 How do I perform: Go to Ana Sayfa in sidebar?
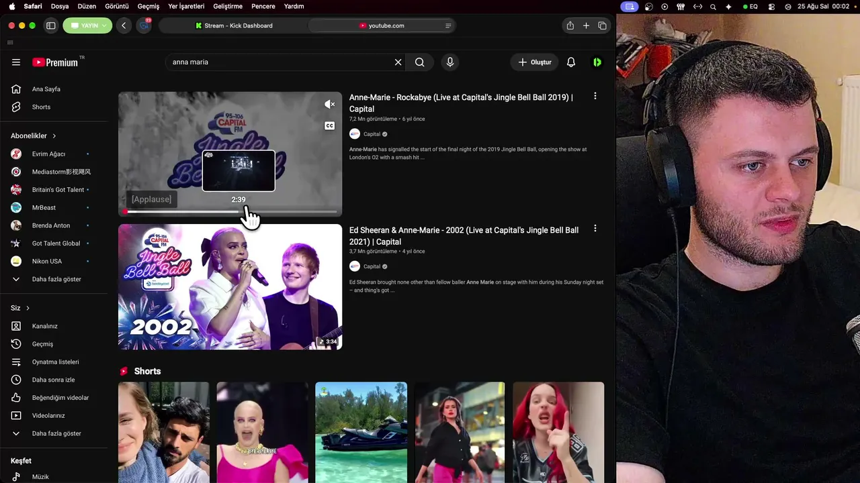(54, 89)
